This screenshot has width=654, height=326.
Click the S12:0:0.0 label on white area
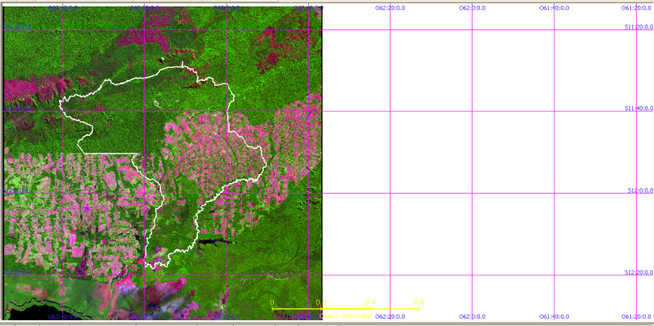(640, 190)
